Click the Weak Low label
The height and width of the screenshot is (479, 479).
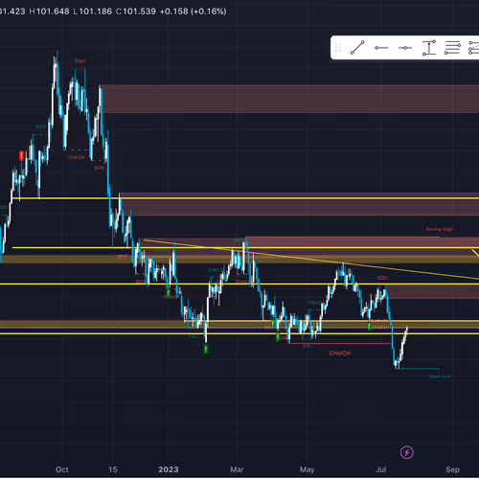[440, 376]
